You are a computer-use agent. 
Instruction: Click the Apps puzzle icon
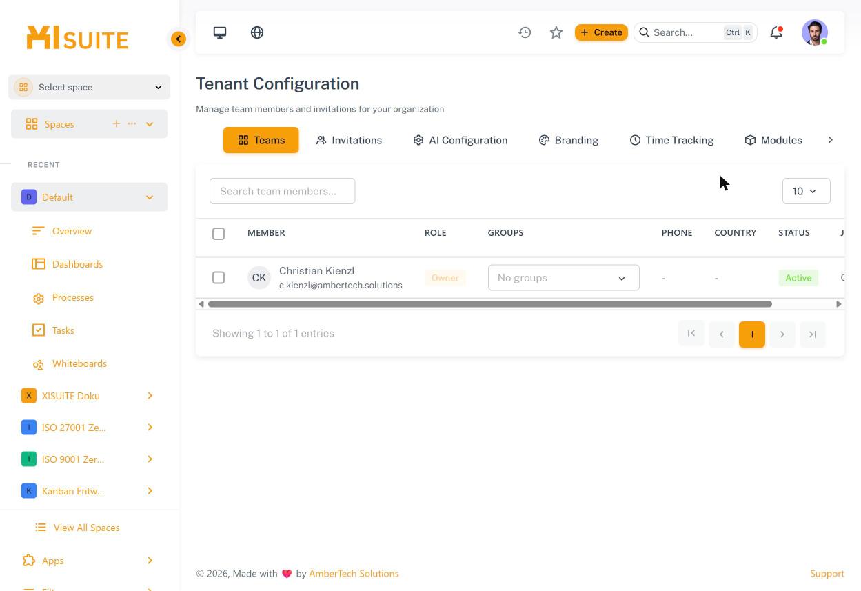click(29, 561)
